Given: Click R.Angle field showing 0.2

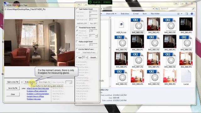Looking at the screenshot, I should point(94,45).
